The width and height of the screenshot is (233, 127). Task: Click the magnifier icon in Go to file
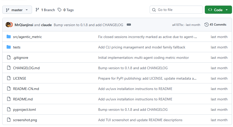pos(154,10)
